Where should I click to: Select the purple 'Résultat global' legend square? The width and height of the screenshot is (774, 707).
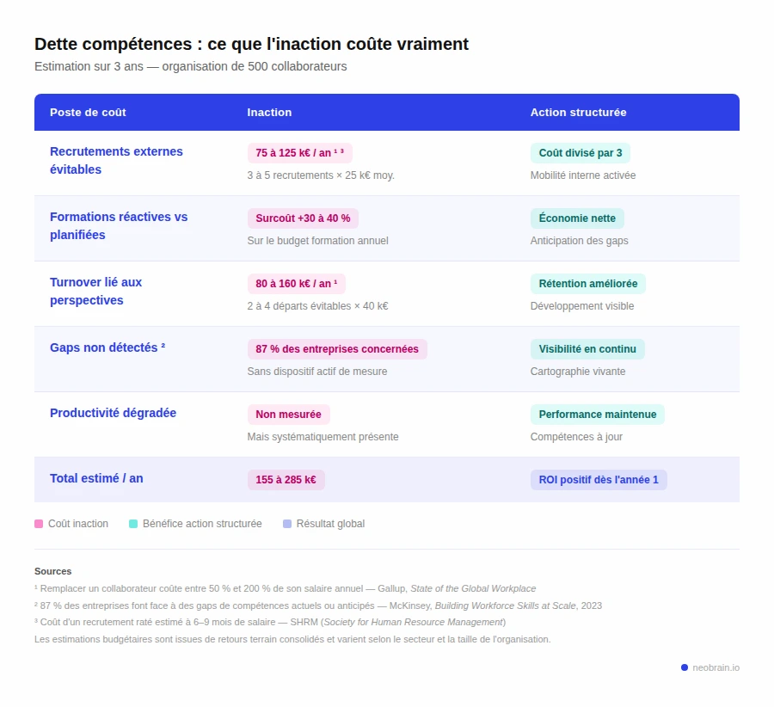(x=287, y=523)
